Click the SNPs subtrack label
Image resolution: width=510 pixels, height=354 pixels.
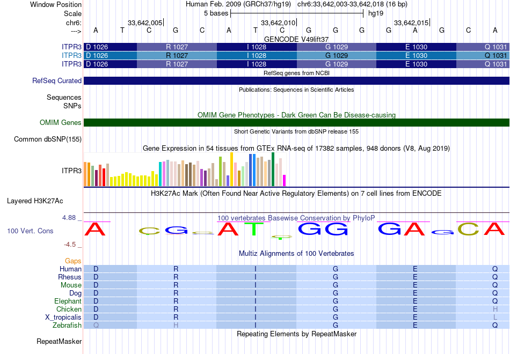pyautogui.click(x=72, y=106)
